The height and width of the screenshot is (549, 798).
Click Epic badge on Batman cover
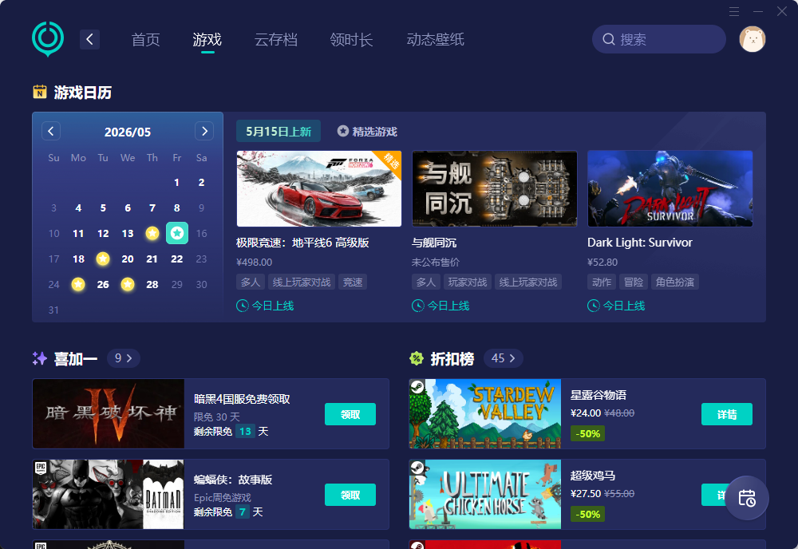click(x=40, y=467)
